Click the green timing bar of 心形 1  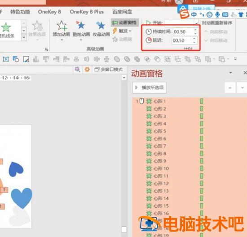pyautogui.click(x=202, y=101)
